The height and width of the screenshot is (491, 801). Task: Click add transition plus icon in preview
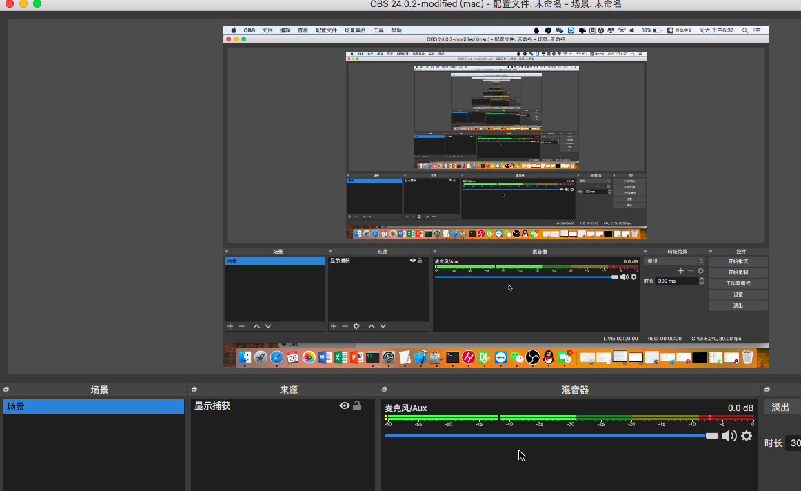[680, 271]
